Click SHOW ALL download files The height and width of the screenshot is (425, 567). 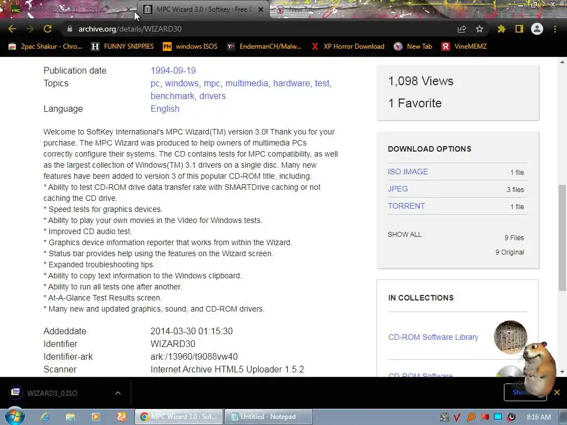(405, 235)
